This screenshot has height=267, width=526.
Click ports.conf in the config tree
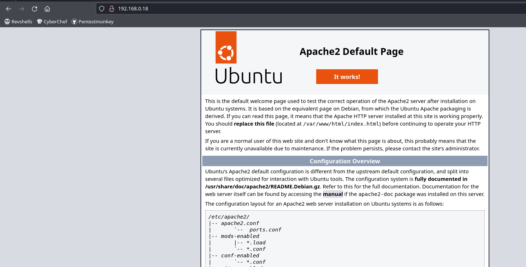point(266,230)
